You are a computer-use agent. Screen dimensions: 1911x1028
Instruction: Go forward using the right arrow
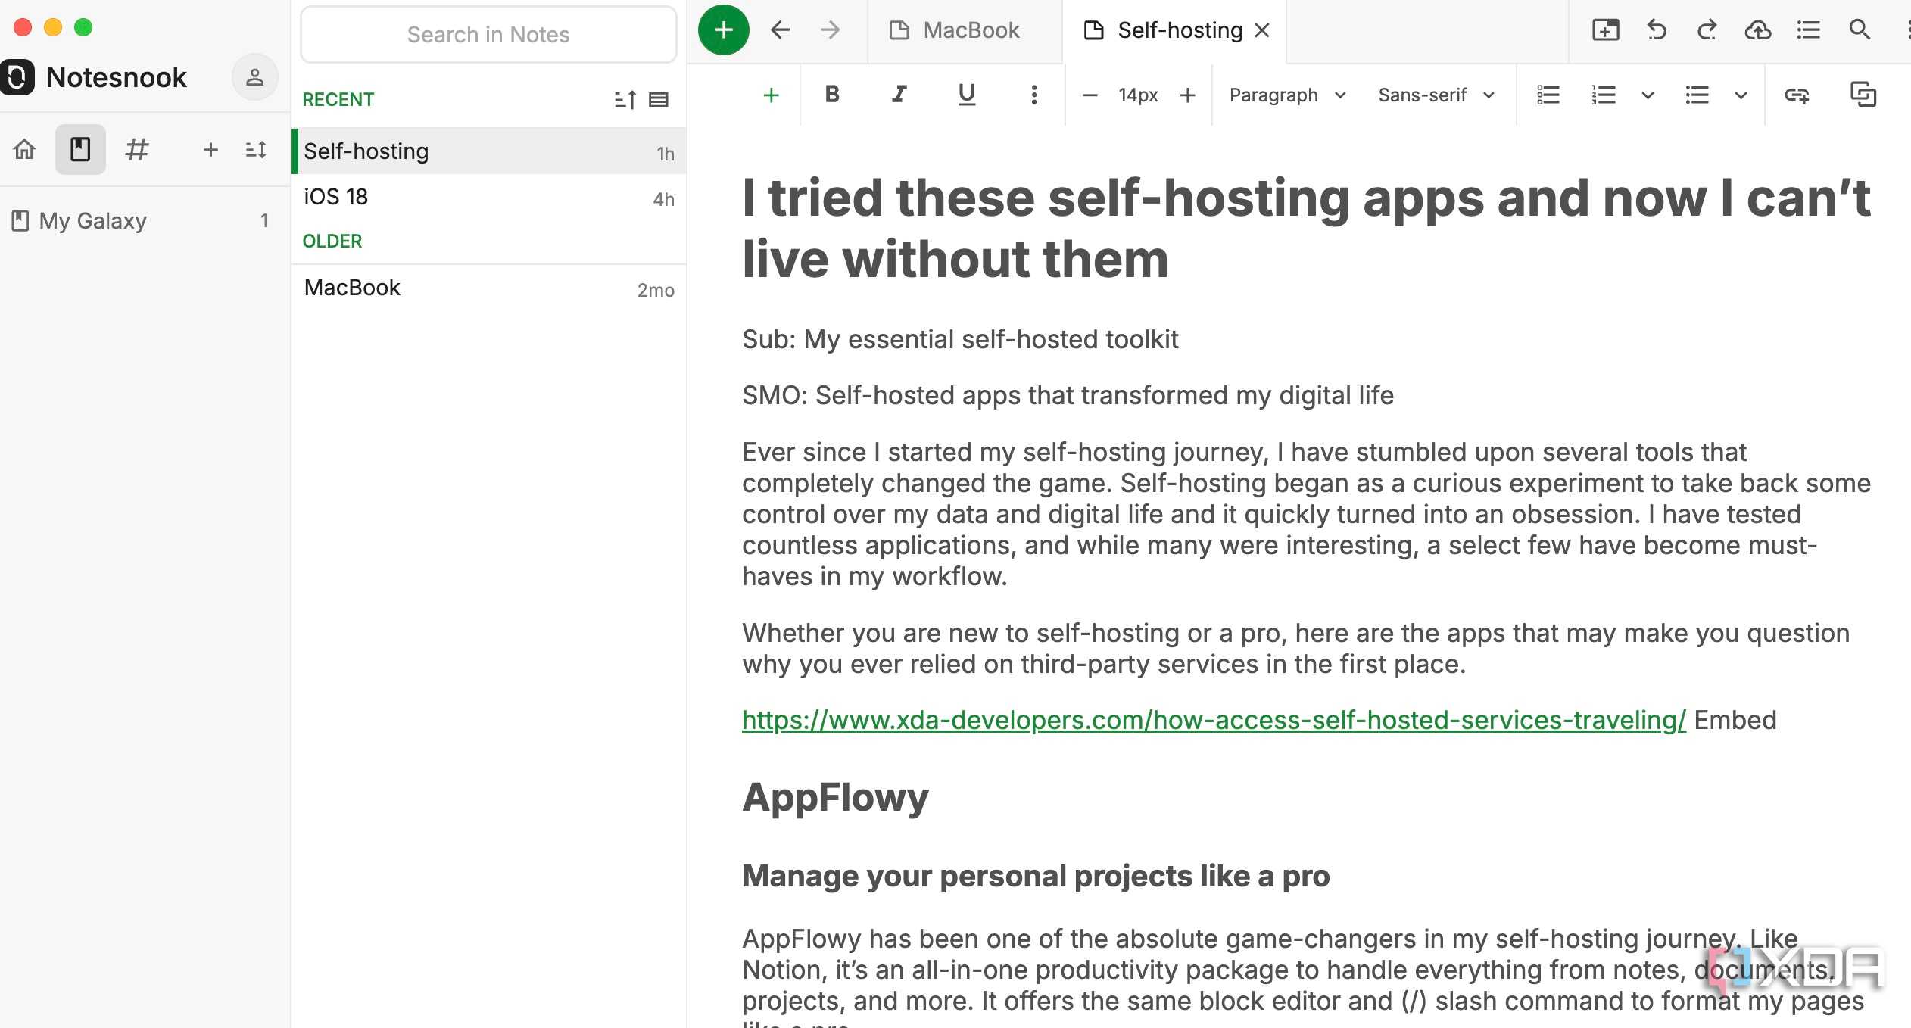(x=831, y=30)
